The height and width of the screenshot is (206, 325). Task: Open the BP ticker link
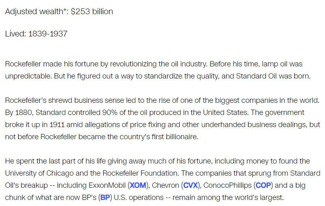click(104, 198)
